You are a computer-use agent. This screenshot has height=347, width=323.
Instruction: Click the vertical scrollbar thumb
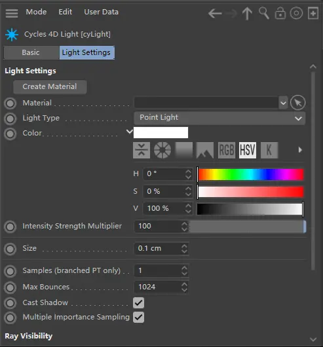pyautogui.click(x=313, y=170)
